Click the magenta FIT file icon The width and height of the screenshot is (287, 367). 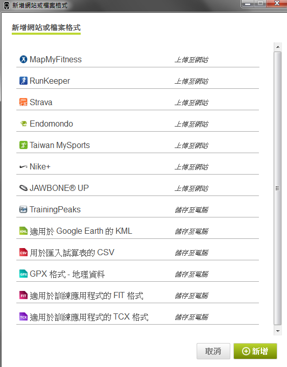click(23, 296)
